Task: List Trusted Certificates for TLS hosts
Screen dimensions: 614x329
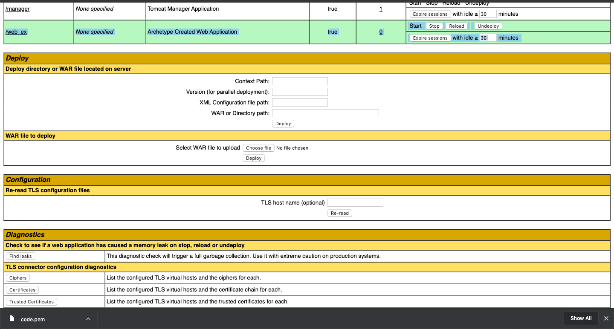Action: click(31, 301)
